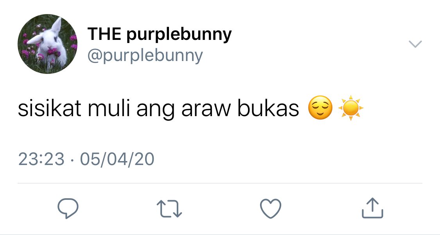Select the sun emoji in tweet
This screenshot has width=440, height=235.
click(350, 108)
